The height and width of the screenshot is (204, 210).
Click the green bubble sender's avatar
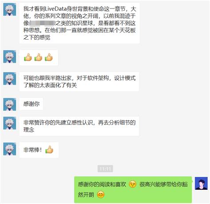coord(201,183)
